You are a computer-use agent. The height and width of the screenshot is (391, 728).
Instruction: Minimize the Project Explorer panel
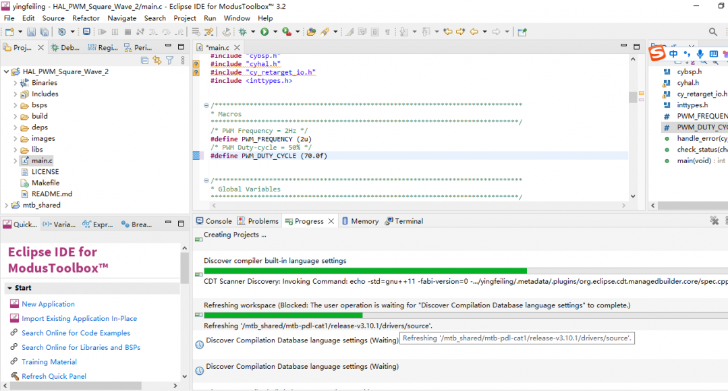click(168, 46)
